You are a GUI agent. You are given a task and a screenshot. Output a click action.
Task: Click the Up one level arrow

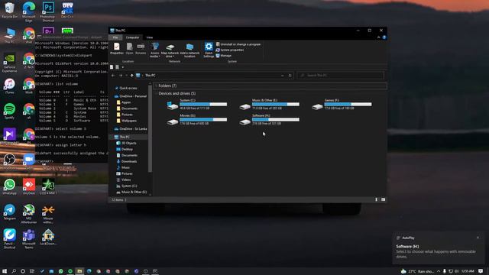[131, 76]
